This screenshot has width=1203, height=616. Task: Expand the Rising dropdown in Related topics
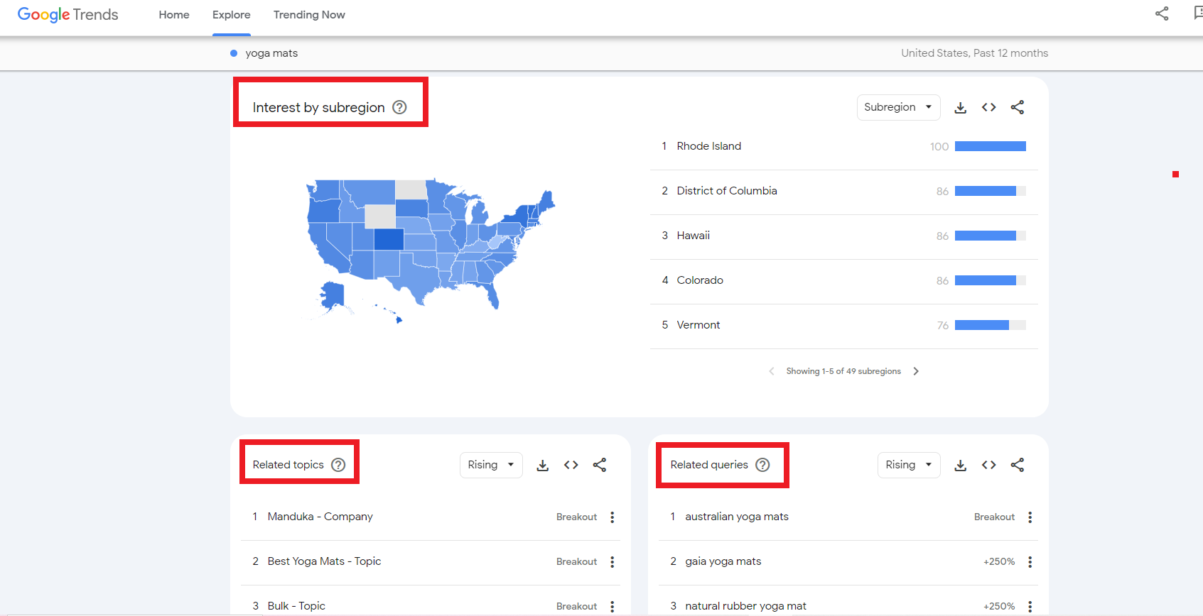[x=491, y=465]
